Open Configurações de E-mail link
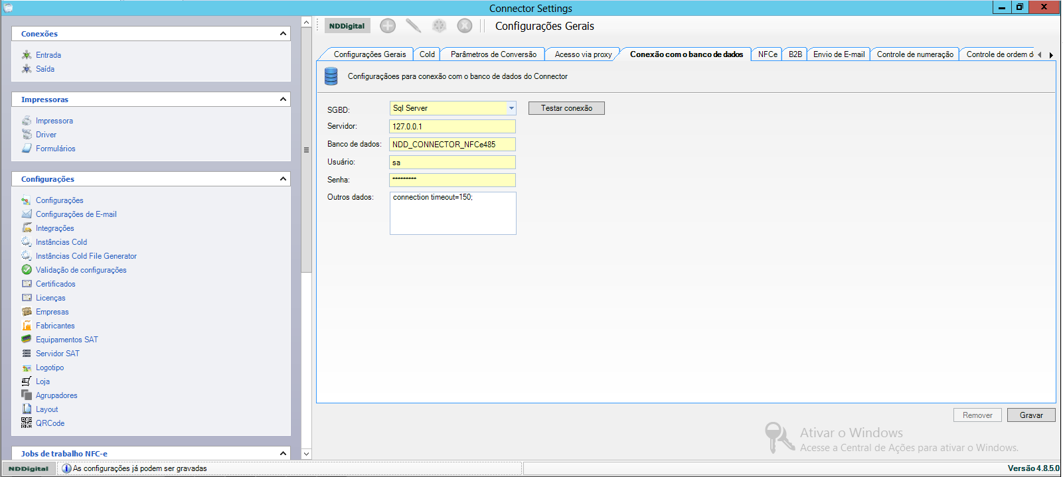The width and height of the screenshot is (1063, 477). pyautogui.click(x=76, y=214)
